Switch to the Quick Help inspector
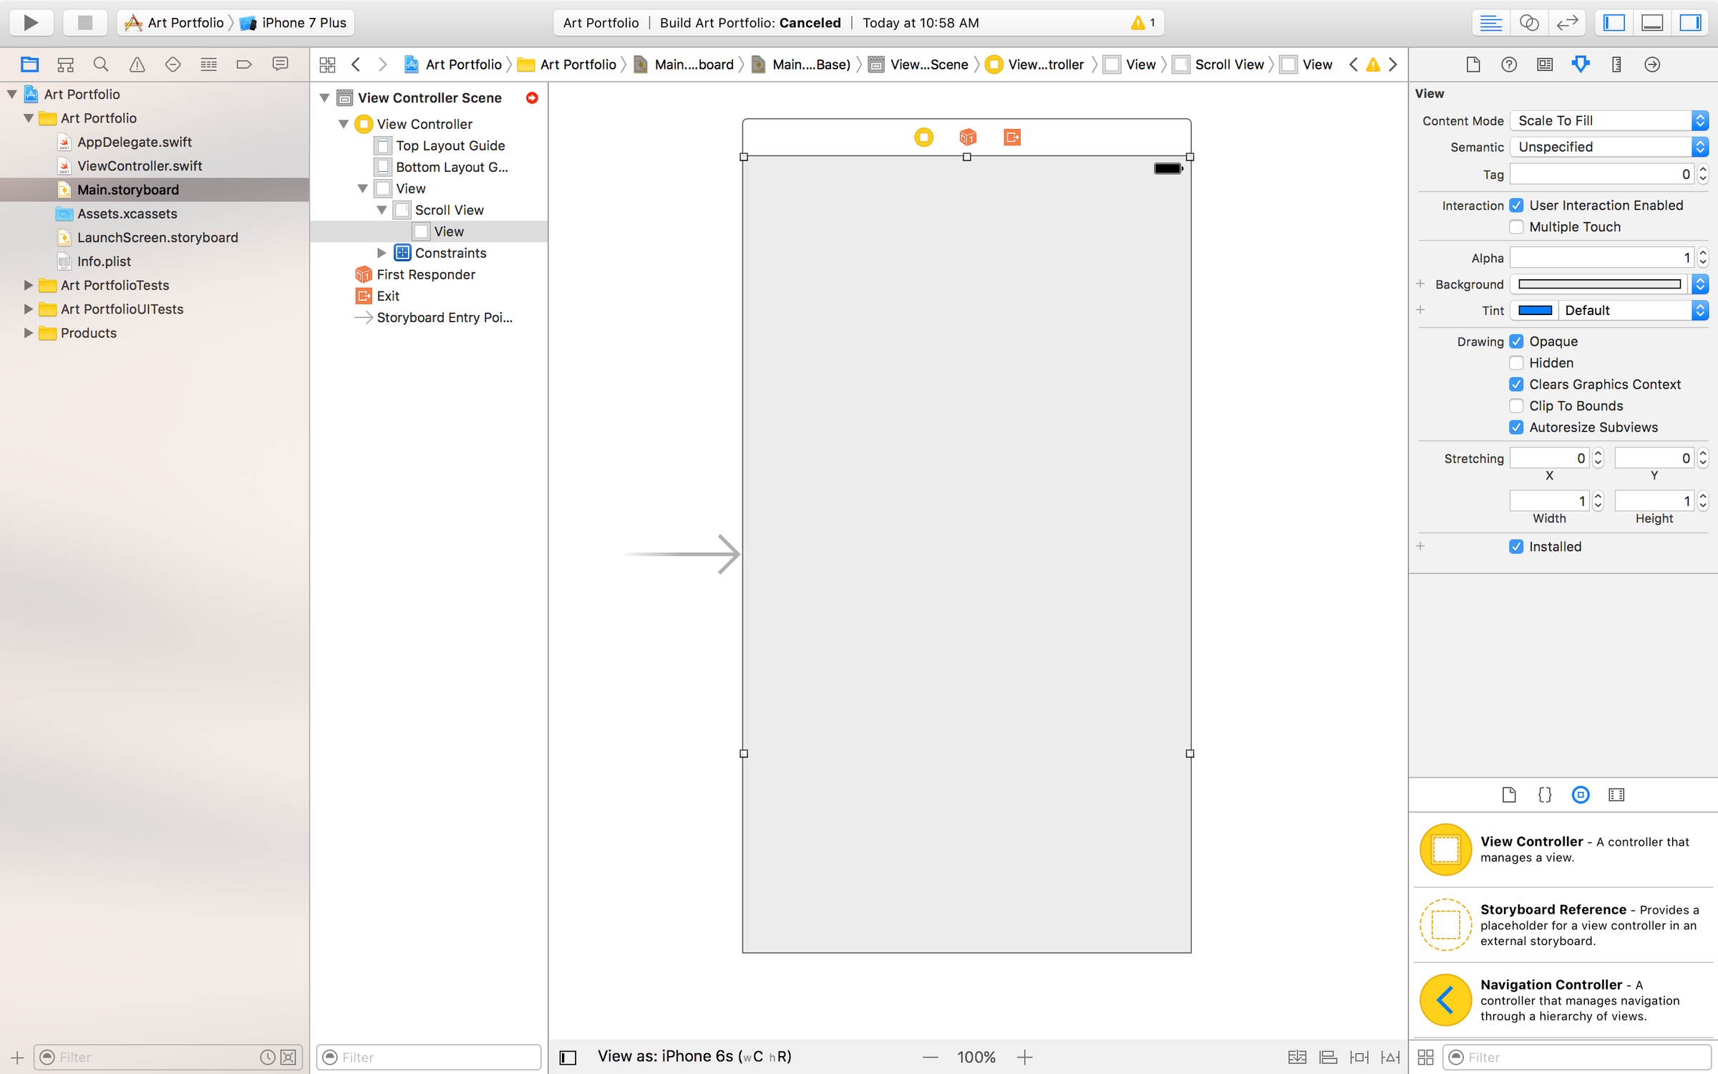Image resolution: width=1718 pixels, height=1074 pixels. point(1509,64)
